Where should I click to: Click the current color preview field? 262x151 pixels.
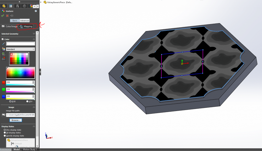pos(20,44)
